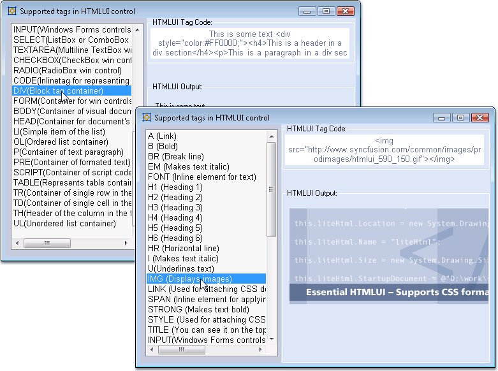Select 'H5 (Heading 5)' item
The width and height of the screenshot is (498, 371).
(x=207, y=228)
